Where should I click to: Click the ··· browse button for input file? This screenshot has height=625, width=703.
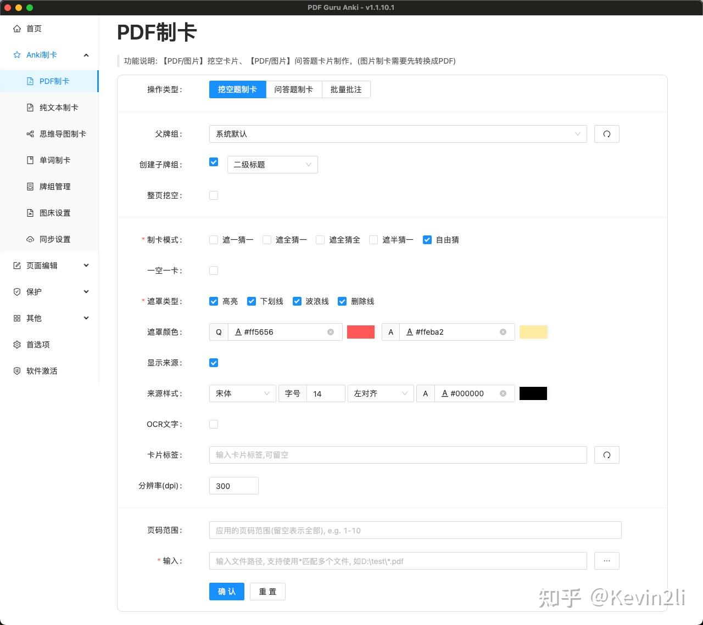607,561
